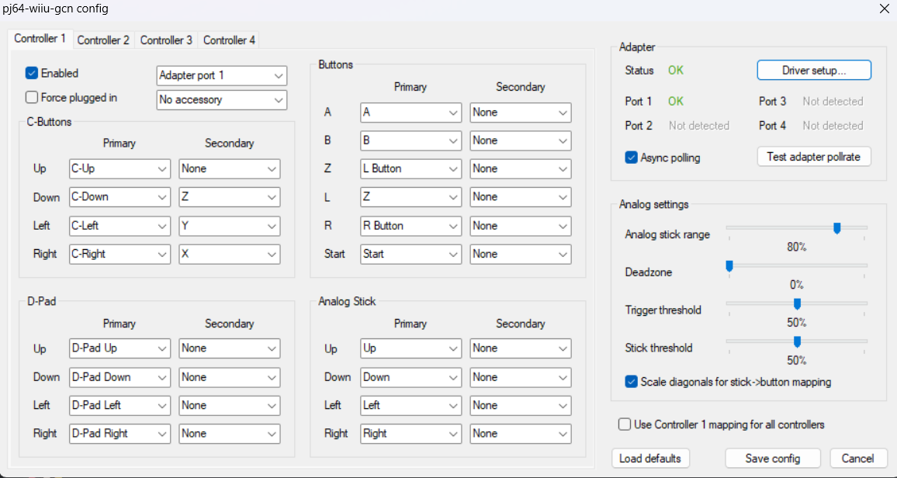The image size is (897, 478).
Task: Open the D-Pad Down primary dropdown
Action: point(119,377)
